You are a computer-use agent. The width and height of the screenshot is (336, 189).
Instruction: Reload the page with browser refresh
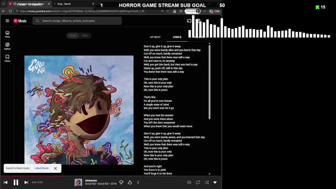pyautogui.click(x=10, y=11)
